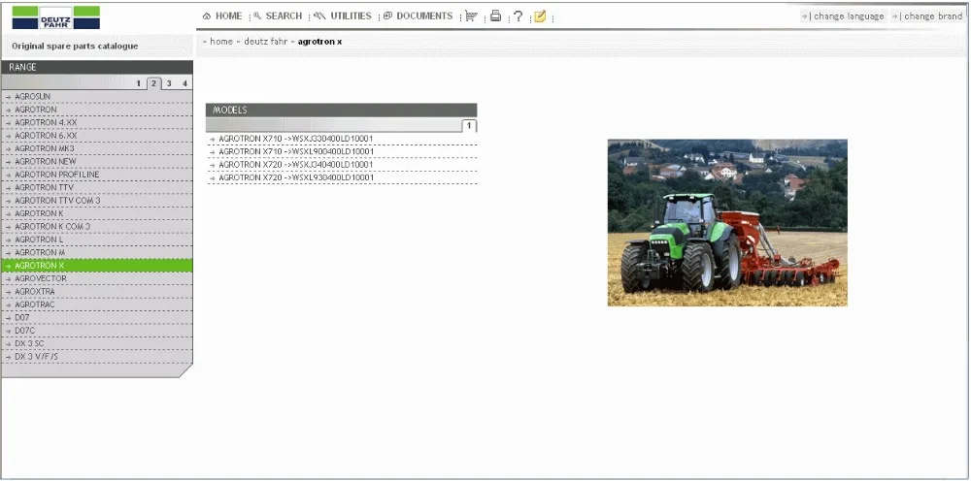
Task: Click the tractor photo
Action: [727, 223]
